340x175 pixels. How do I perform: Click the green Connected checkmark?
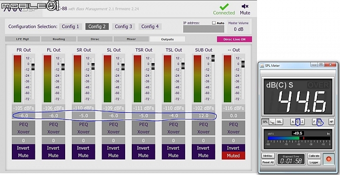pyautogui.click(x=224, y=7)
